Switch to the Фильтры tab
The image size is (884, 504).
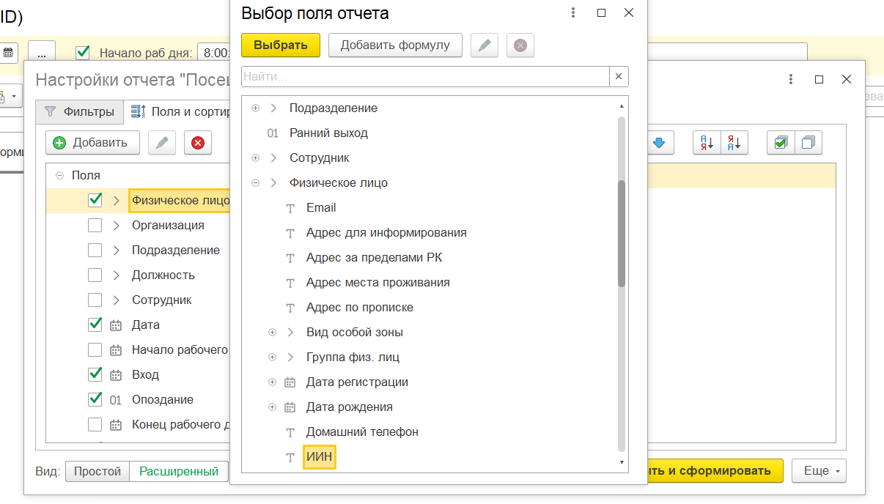pyautogui.click(x=79, y=112)
